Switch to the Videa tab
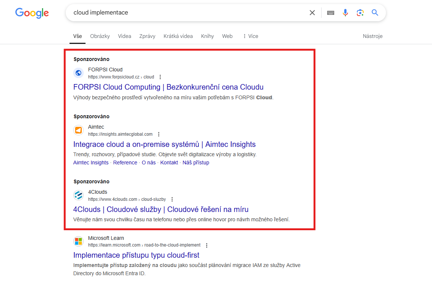432x283 pixels. coord(125,36)
